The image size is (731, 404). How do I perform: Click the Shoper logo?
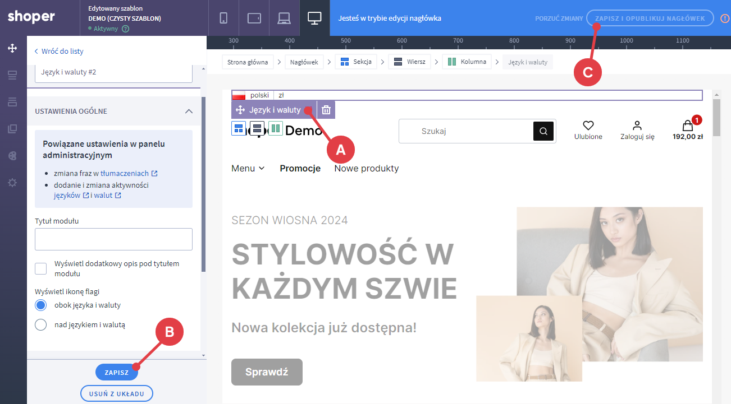click(x=31, y=17)
